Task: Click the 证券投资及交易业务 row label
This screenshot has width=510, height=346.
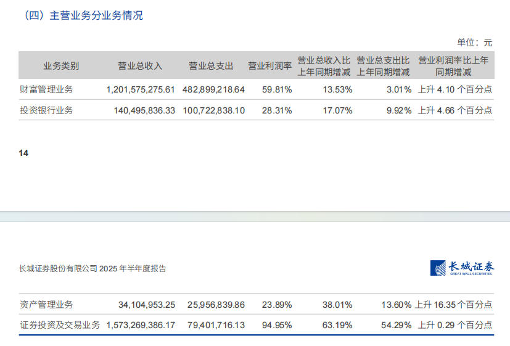Action: point(60,325)
